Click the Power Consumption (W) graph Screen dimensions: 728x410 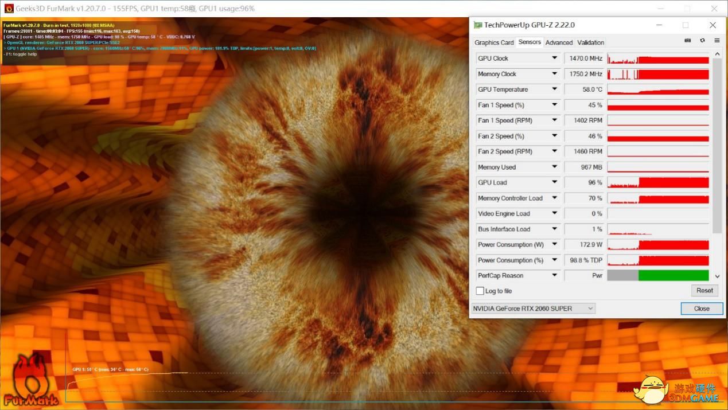[658, 244]
